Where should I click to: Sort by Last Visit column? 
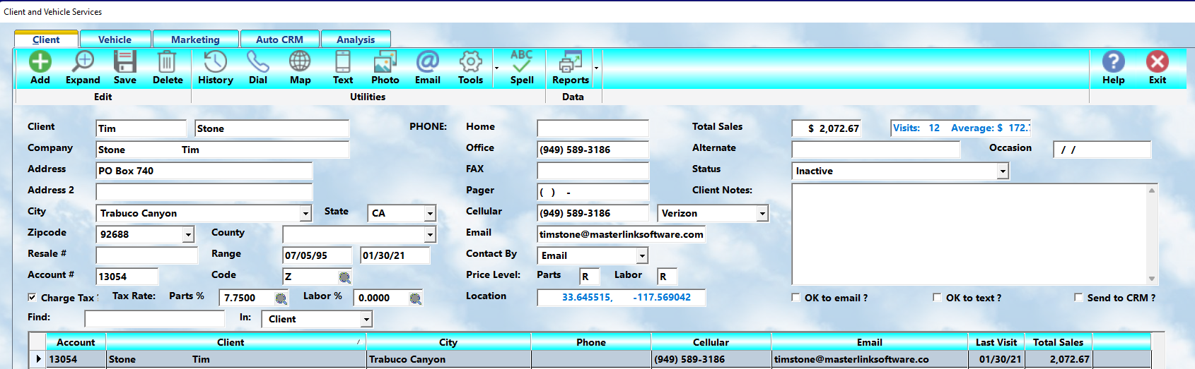[x=996, y=342]
